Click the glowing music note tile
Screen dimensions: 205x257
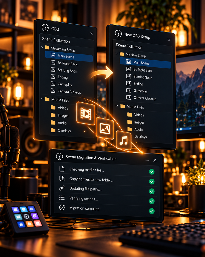(x=124, y=141)
